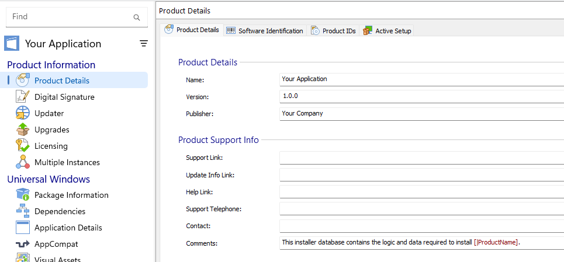
Task: Focus the Find search field
Action: point(77,18)
